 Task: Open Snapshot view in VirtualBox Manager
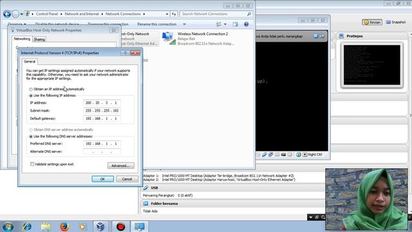[395, 23]
